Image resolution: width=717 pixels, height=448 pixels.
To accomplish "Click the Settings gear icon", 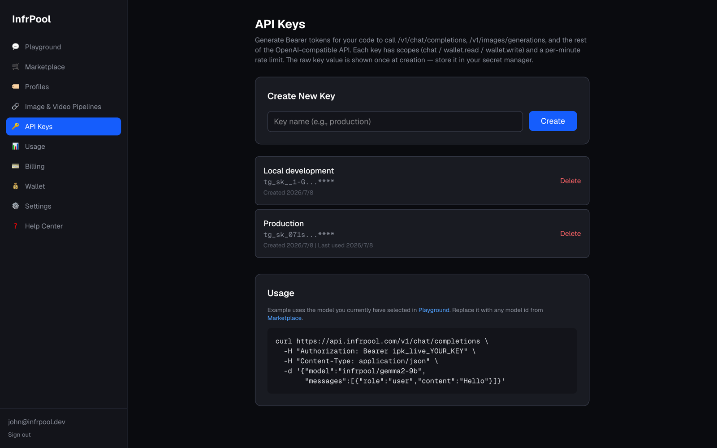I will point(16,206).
